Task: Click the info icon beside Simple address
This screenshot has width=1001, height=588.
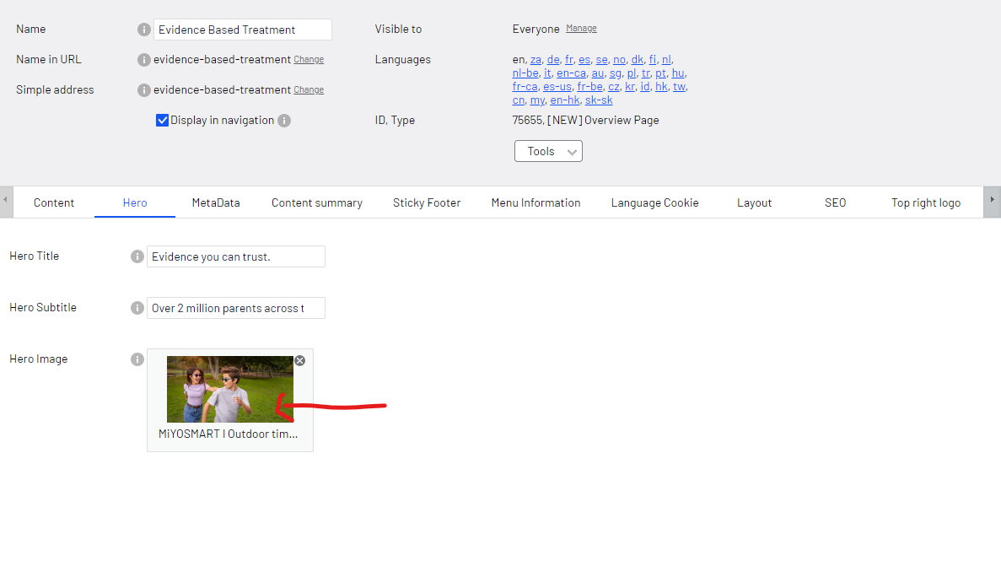Action: [x=144, y=90]
